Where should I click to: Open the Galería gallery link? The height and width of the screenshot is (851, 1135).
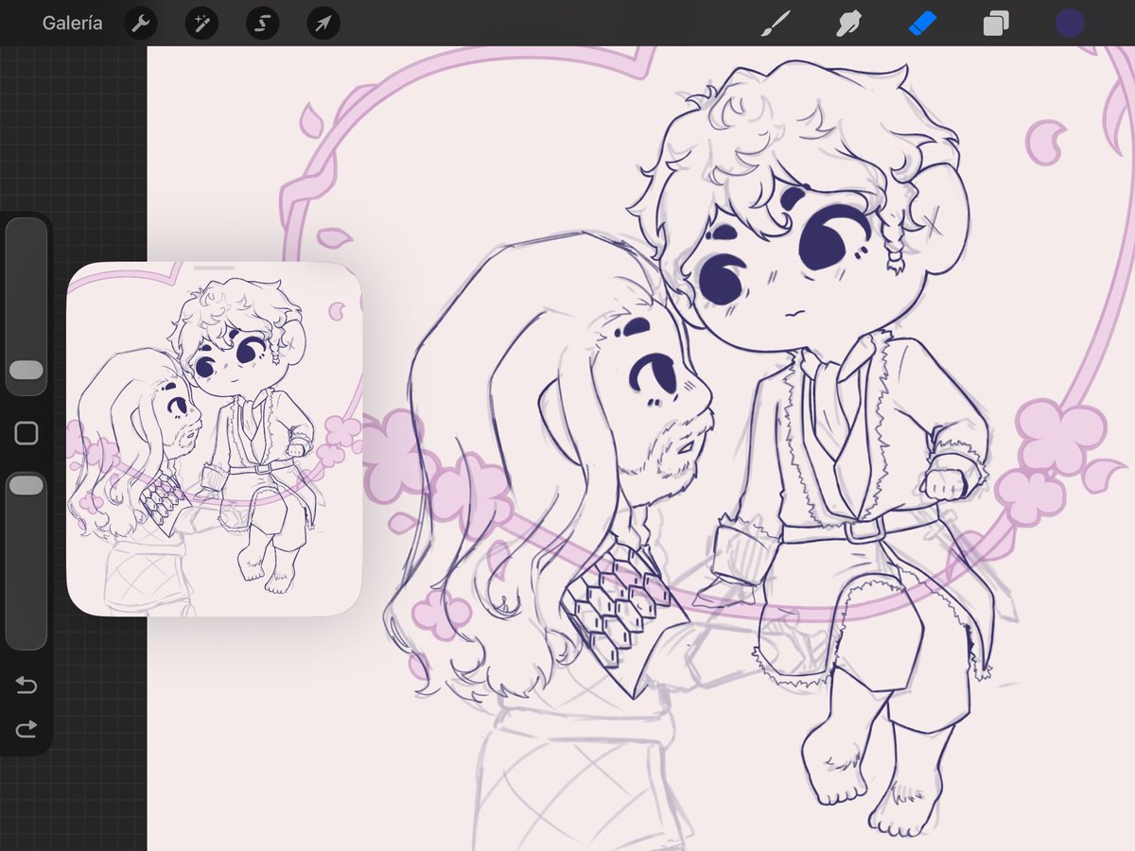72,24
